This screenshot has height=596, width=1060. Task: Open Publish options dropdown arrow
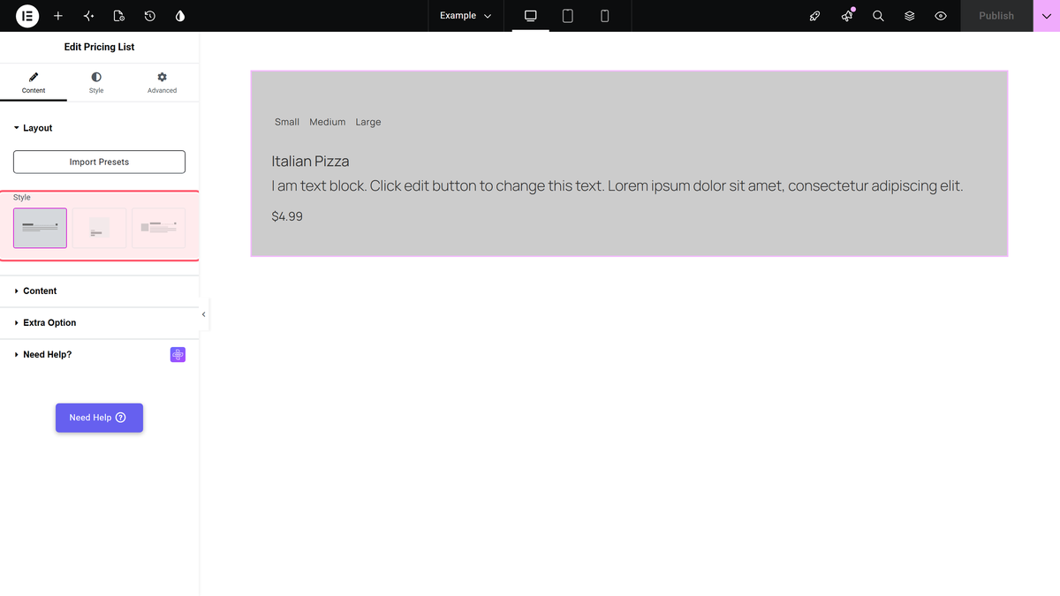tap(1046, 16)
